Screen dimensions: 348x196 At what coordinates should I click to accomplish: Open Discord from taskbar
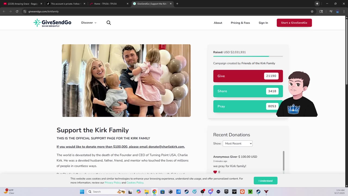pyautogui.click(x=210, y=192)
